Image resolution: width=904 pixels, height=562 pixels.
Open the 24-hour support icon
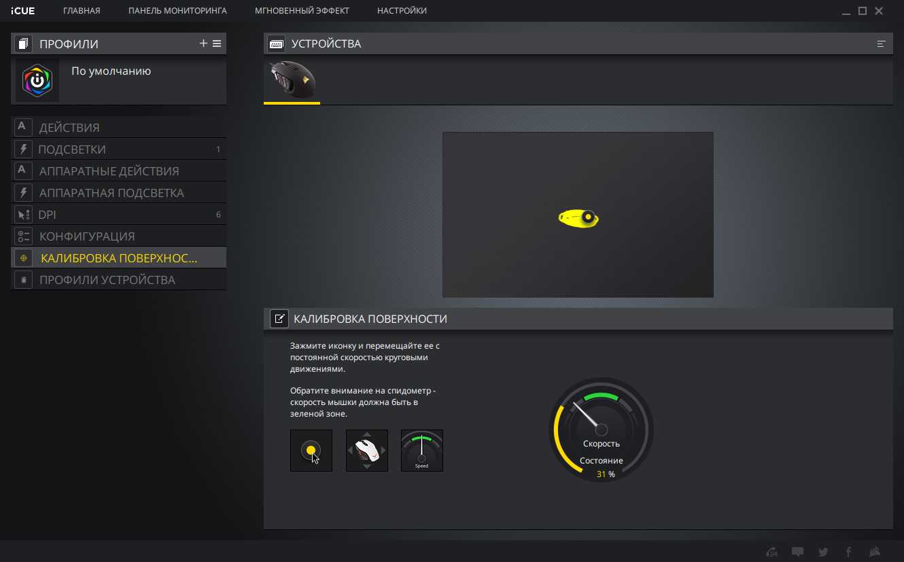[x=771, y=552]
